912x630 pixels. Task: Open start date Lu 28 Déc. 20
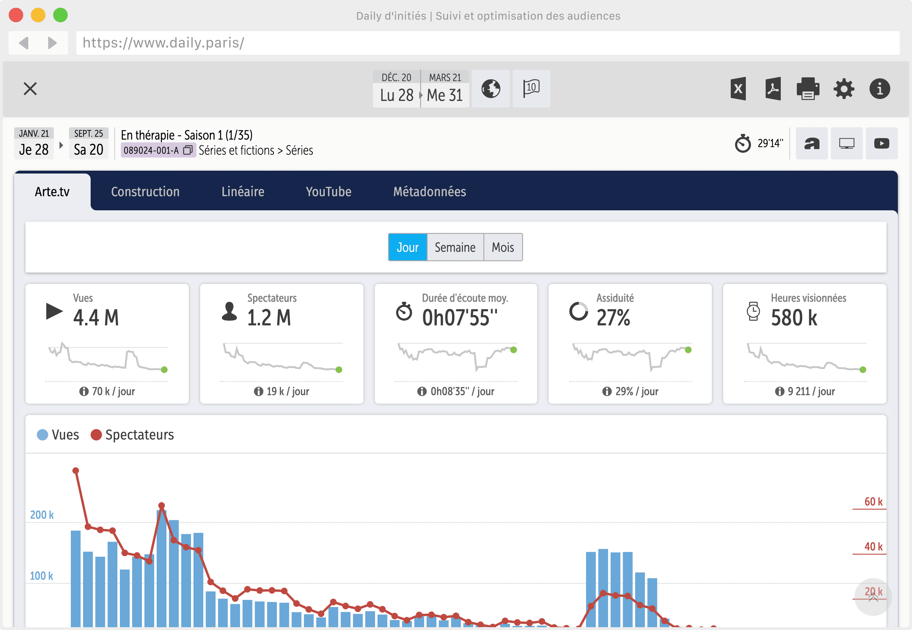[x=396, y=88]
